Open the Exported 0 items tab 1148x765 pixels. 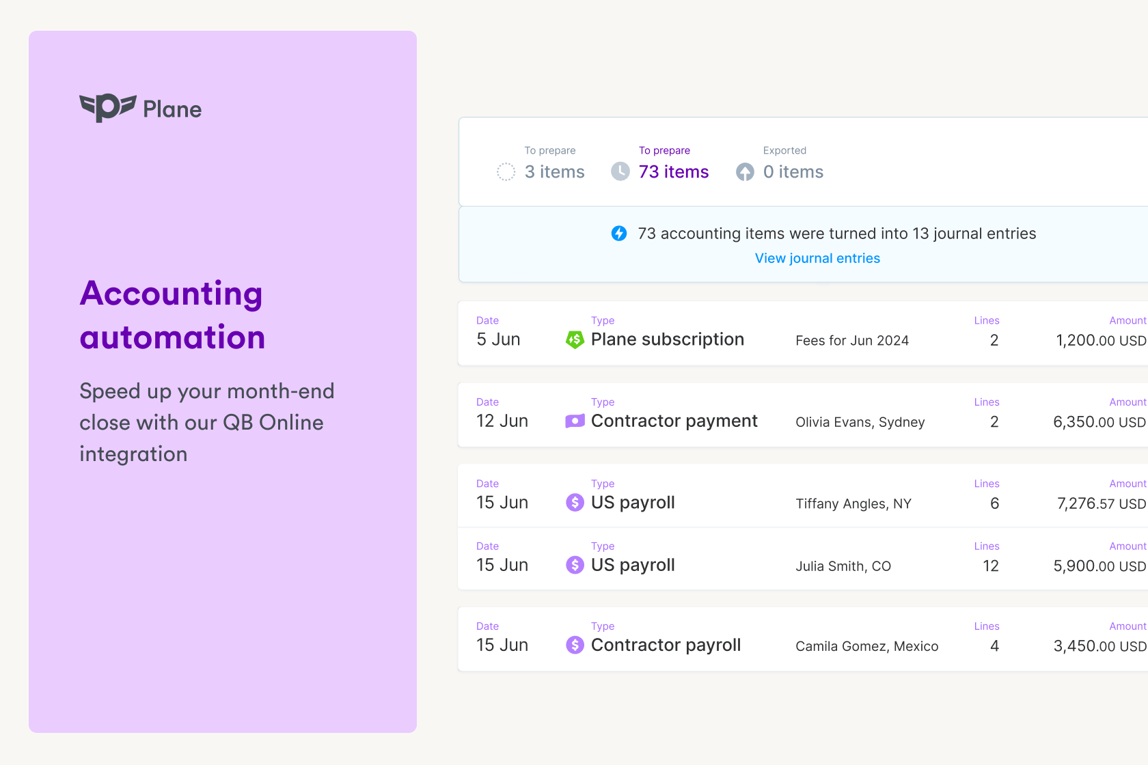tap(793, 171)
